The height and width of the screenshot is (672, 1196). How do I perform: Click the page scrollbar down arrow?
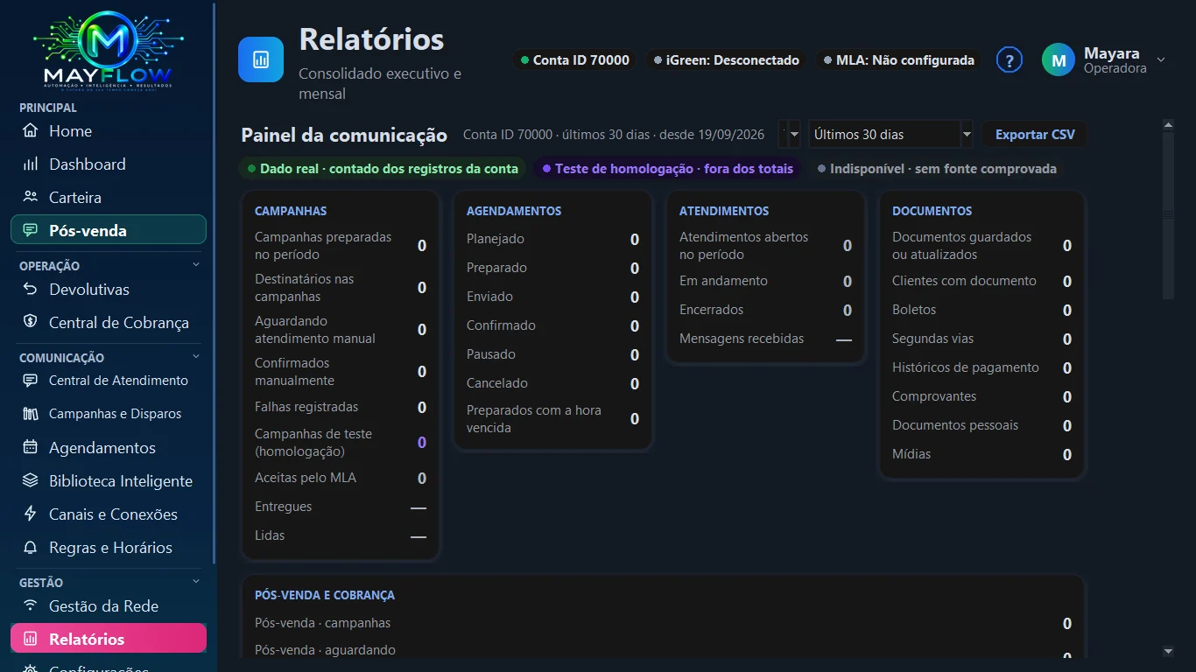1168,651
